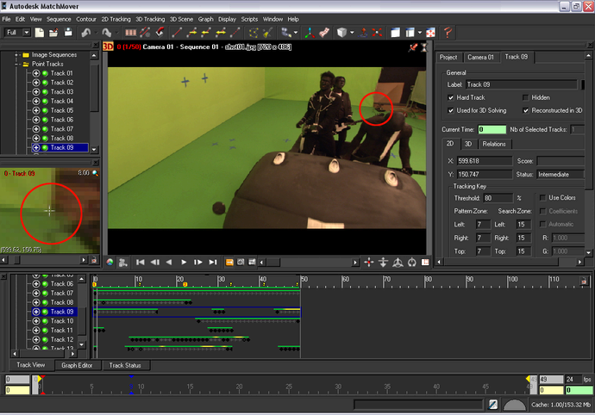Jump to the last frame
This screenshot has height=415, width=595.
click(x=213, y=263)
